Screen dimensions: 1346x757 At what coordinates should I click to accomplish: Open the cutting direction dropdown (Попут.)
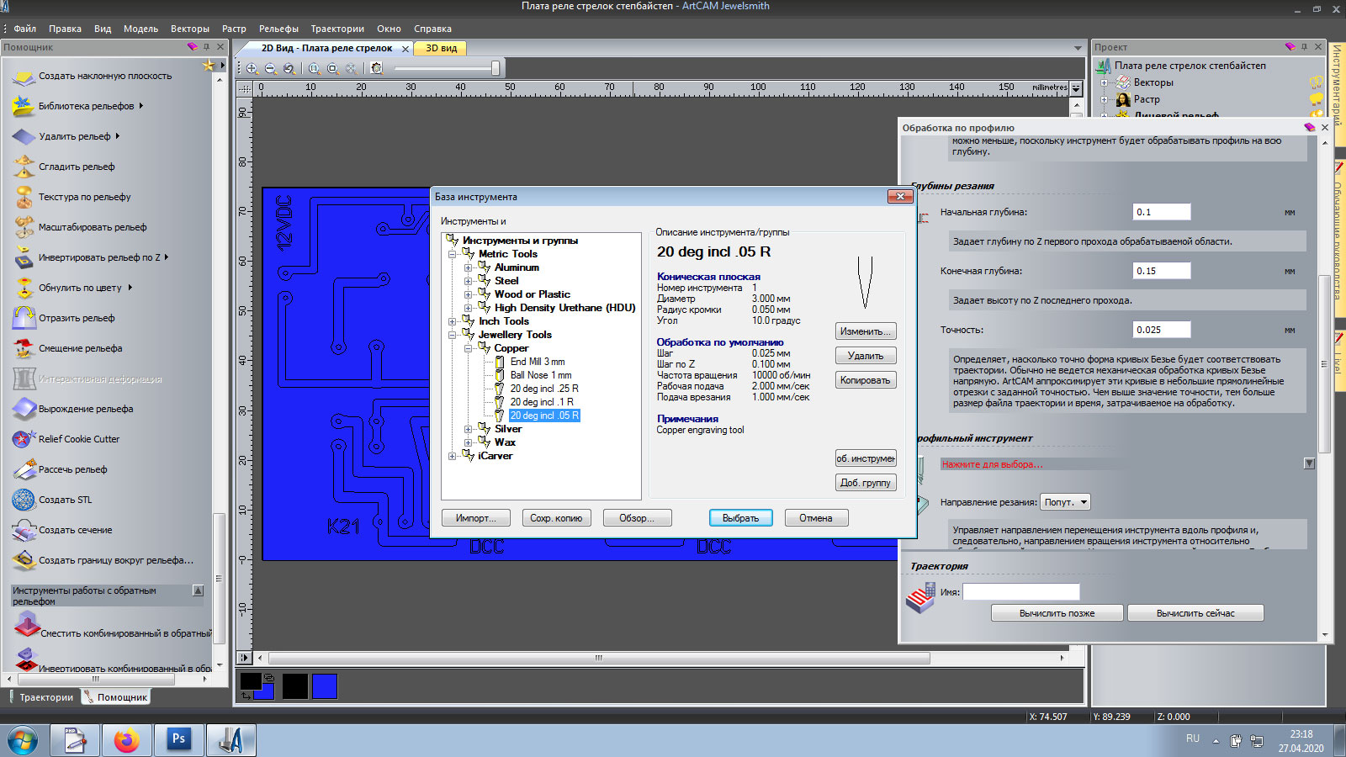coord(1065,502)
